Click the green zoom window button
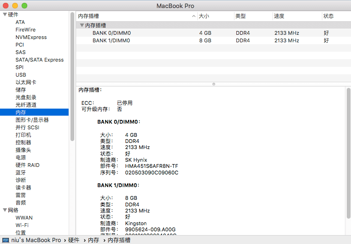Viewport: 351px width, 244px height. pos(24,6)
